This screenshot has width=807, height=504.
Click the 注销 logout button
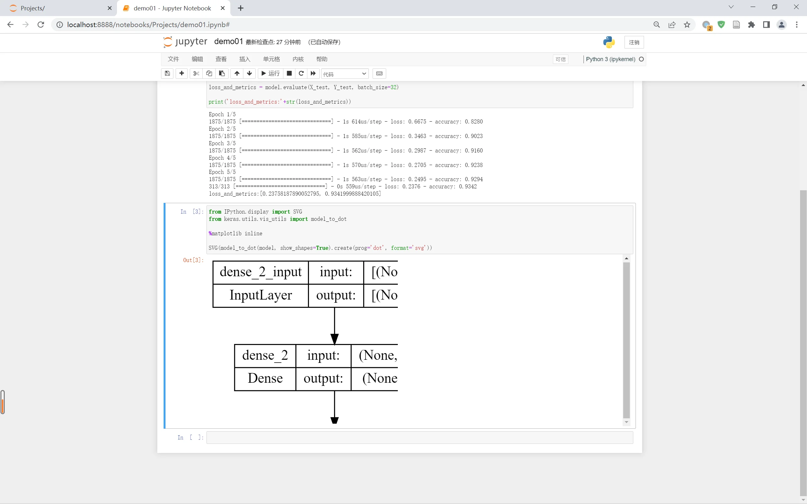coord(634,42)
